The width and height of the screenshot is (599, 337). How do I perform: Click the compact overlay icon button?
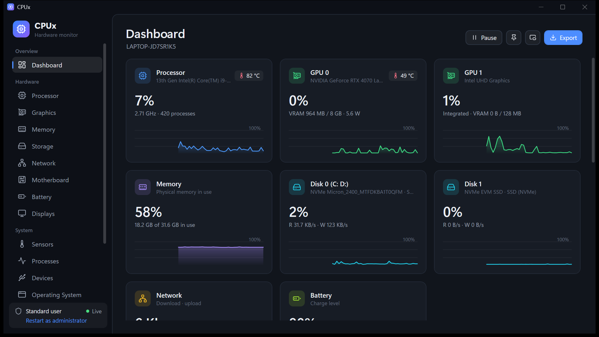(533, 38)
